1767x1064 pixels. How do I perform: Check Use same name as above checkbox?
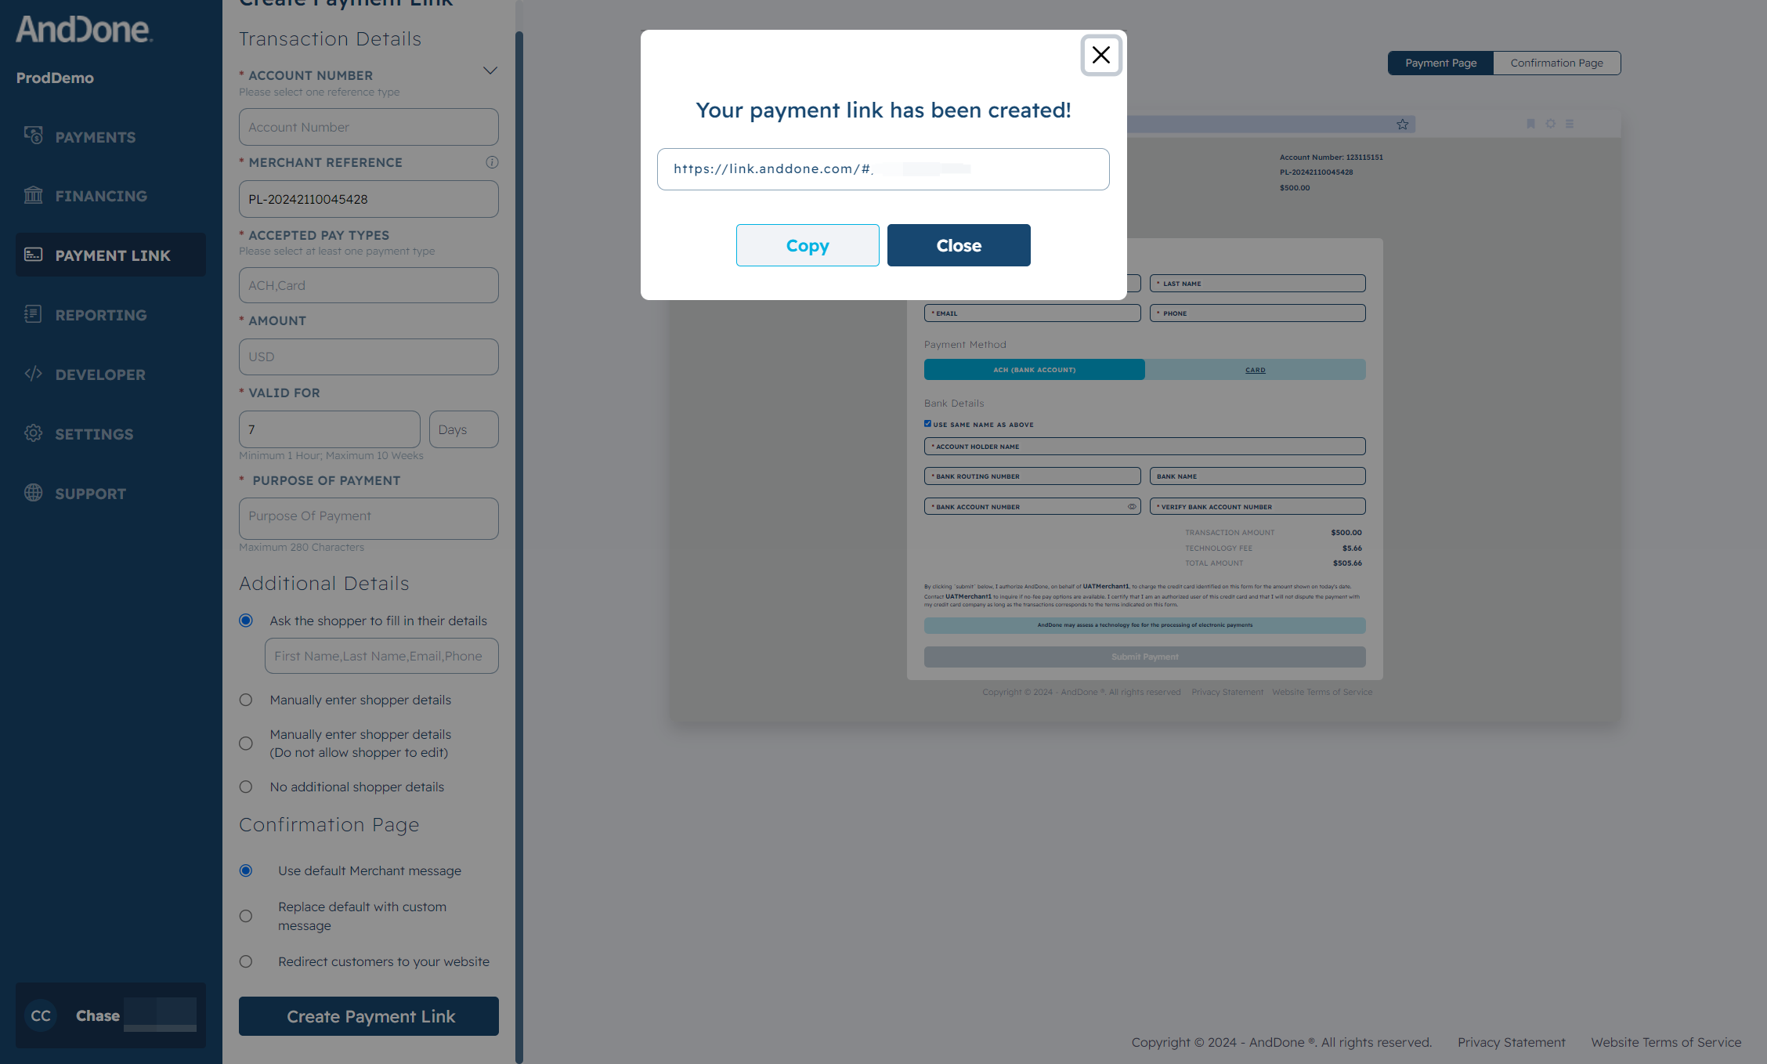tap(929, 424)
